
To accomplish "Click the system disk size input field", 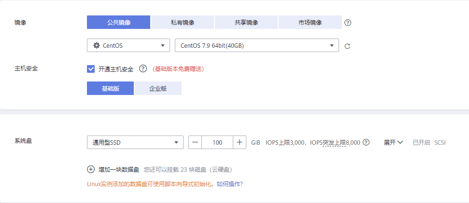I will coord(217,142).
